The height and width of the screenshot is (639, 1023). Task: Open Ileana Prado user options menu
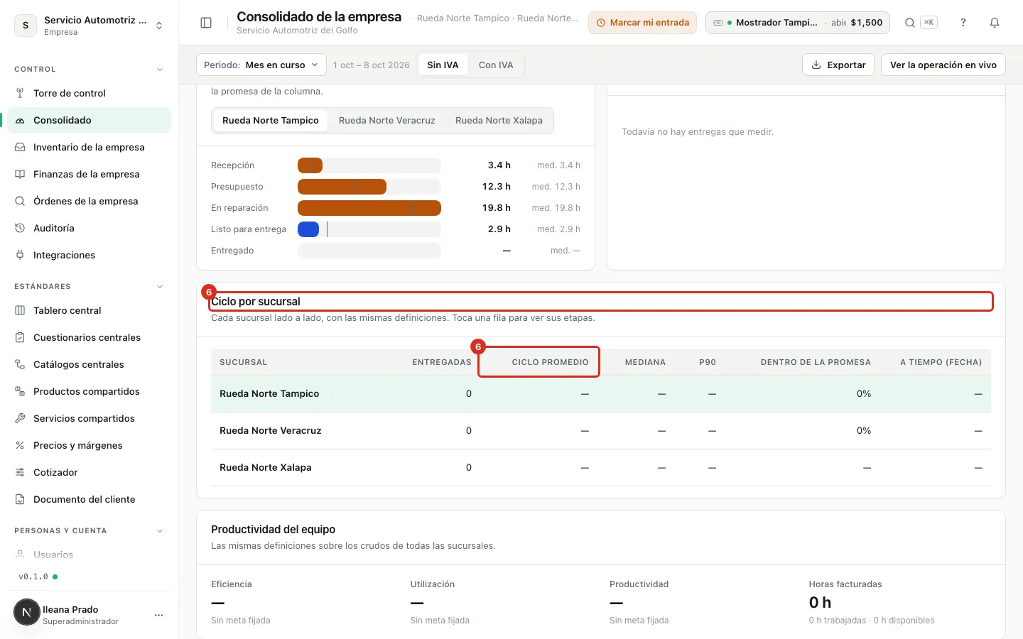(158, 615)
